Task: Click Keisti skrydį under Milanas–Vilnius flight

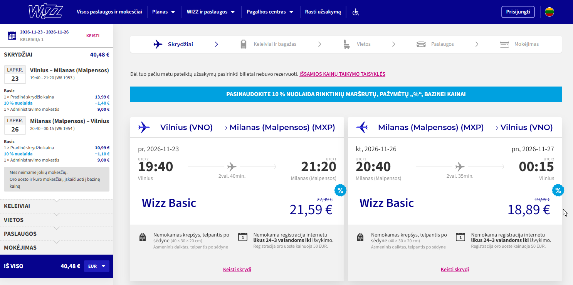Action: click(455, 270)
